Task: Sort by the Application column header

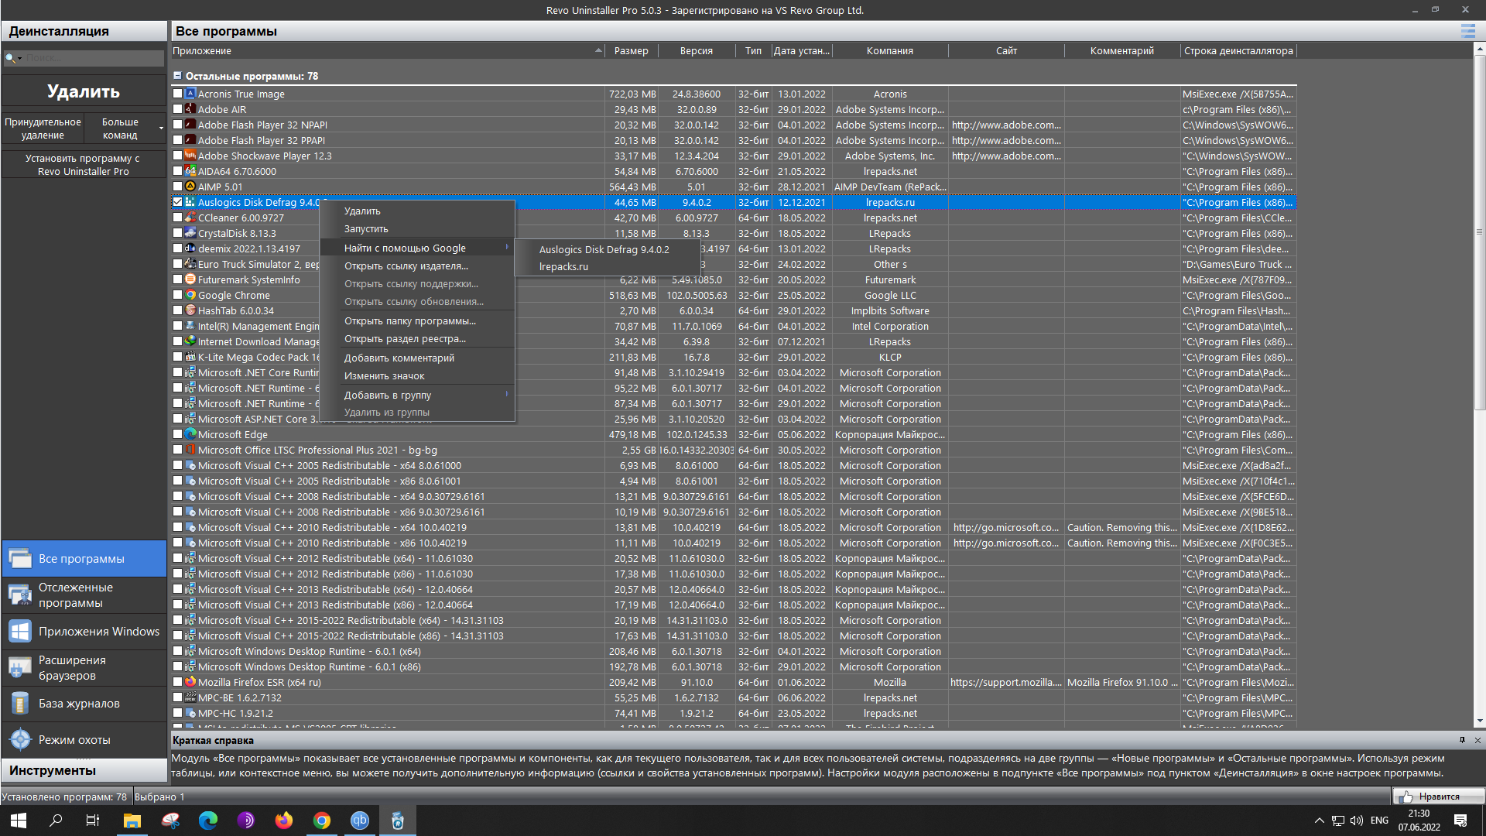Action: pos(388,50)
